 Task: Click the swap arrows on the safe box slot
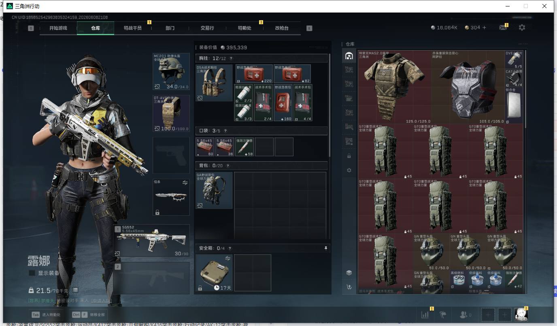227,258
